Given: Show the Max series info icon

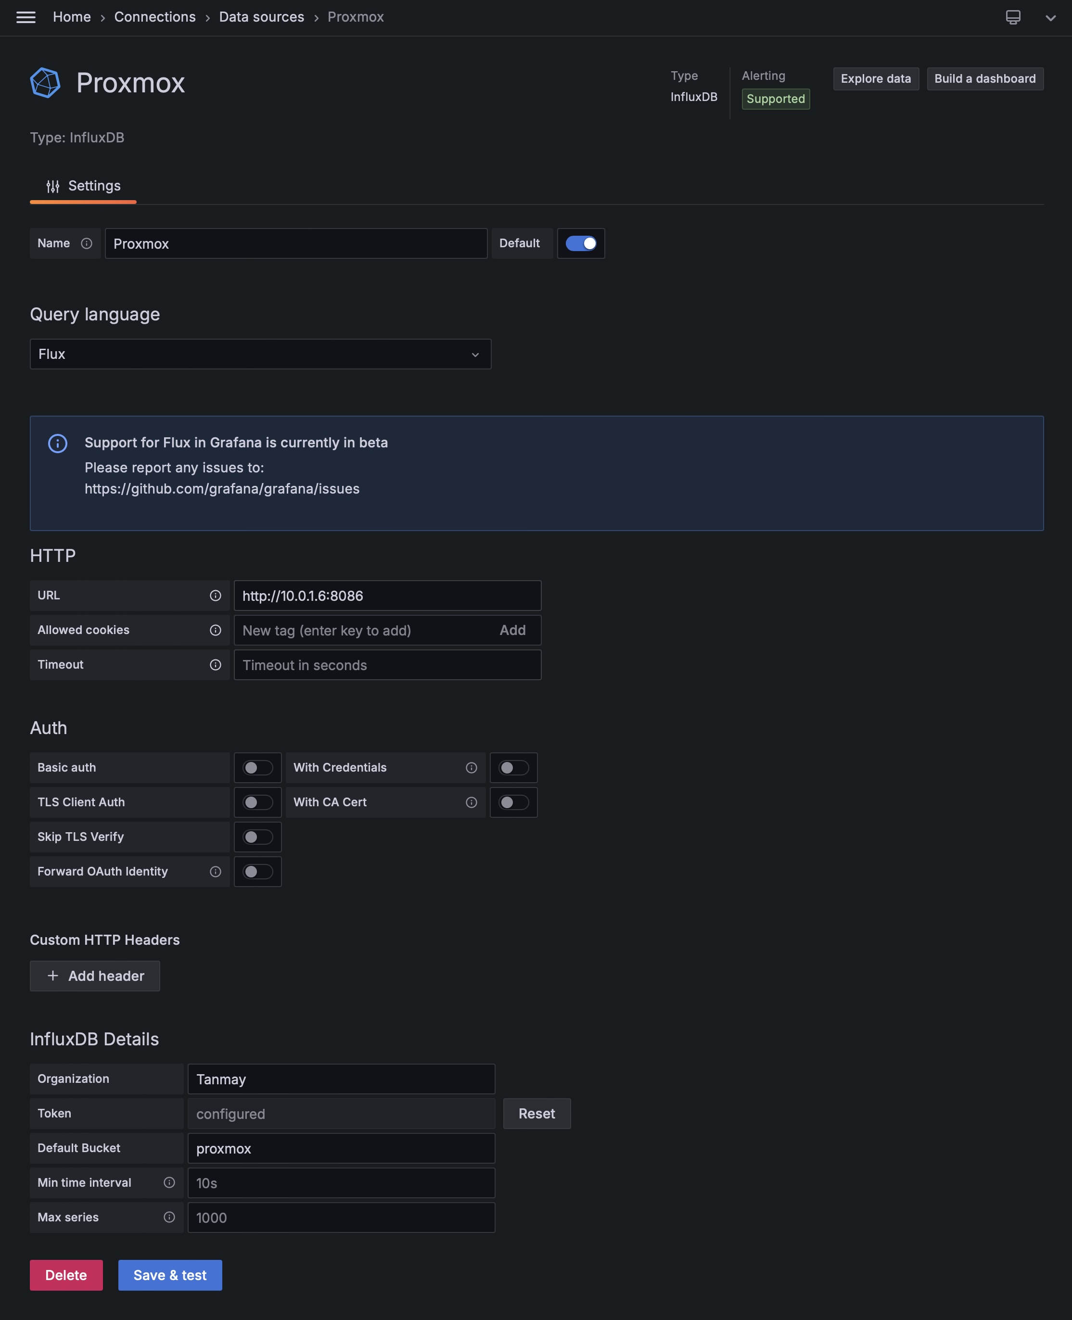Looking at the screenshot, I should [x=169, y=1217].
